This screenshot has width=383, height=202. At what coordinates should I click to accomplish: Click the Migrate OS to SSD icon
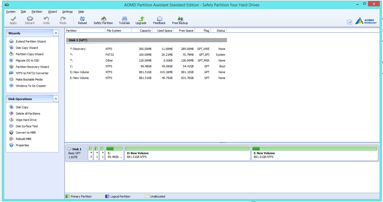point(11,60)
